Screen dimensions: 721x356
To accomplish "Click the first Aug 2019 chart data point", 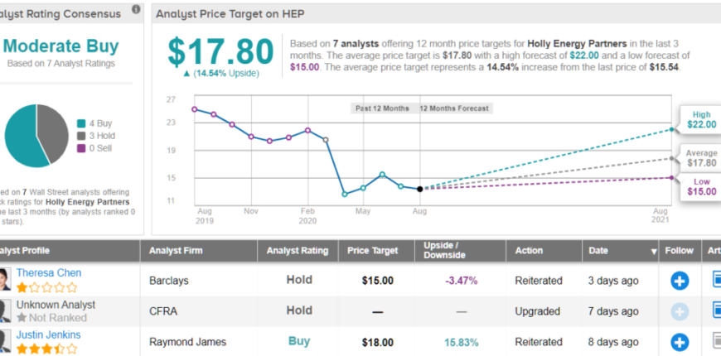I will [195, 109].
